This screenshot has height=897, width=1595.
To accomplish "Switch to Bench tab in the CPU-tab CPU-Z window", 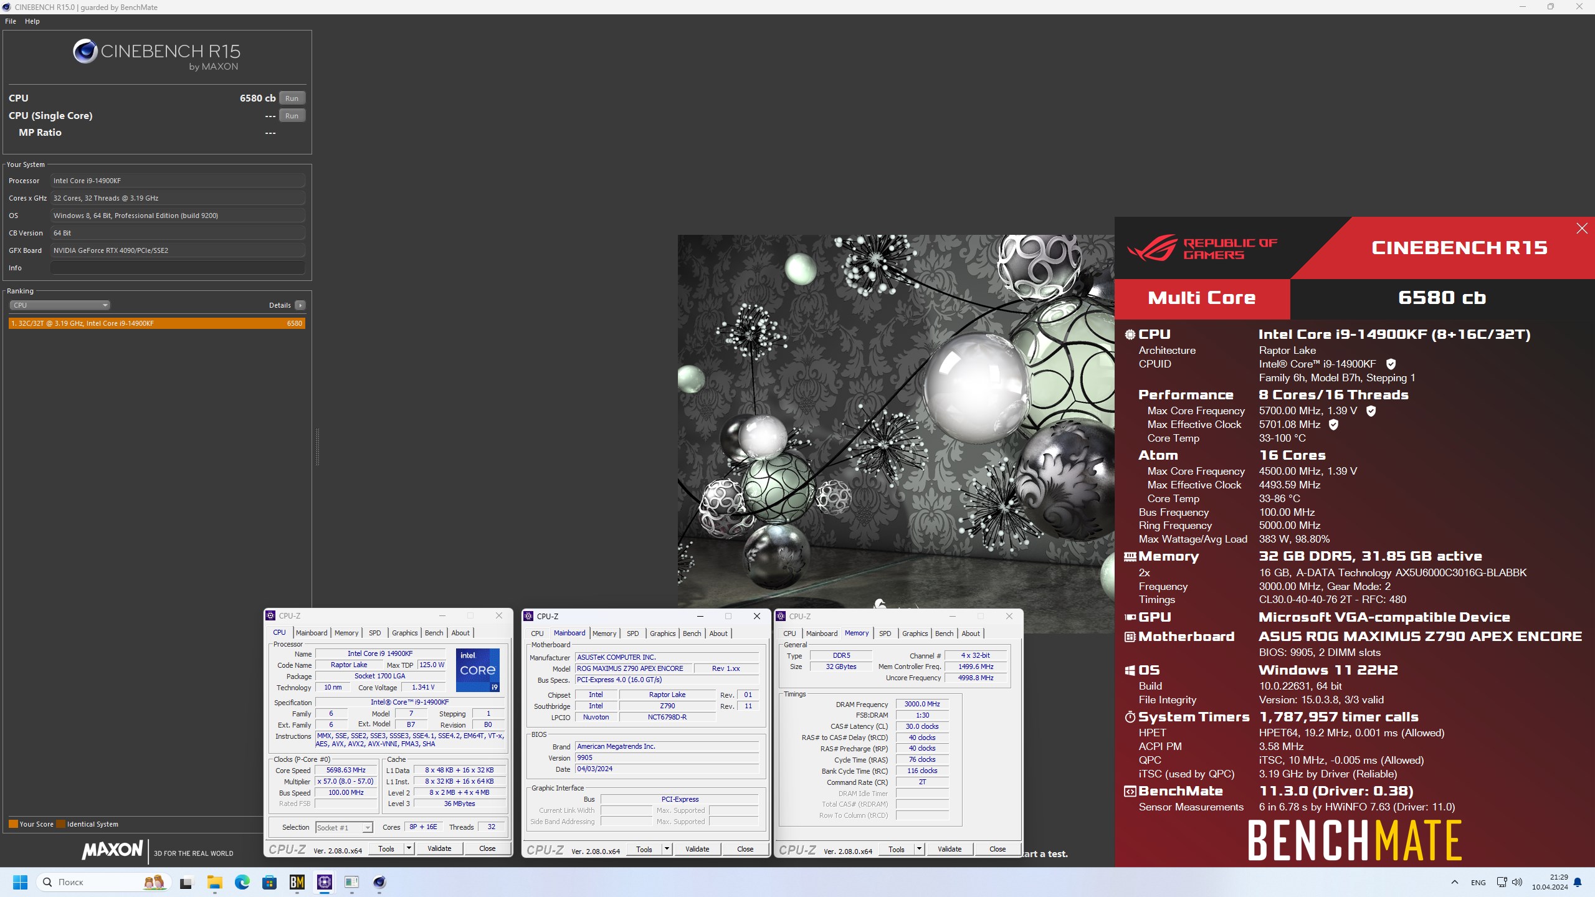I will coord(434,633).
